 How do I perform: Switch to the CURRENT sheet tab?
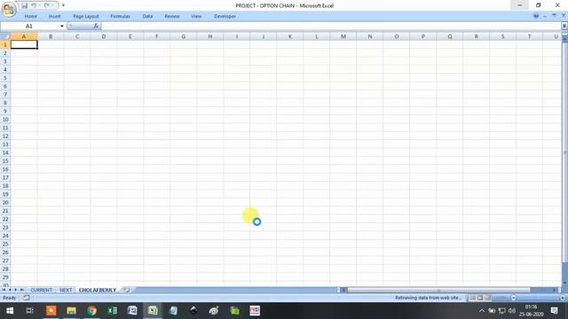(42, 290)
